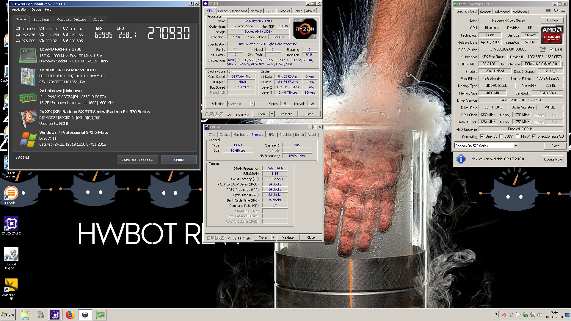Click the show desktop icon in tray
The image size is (571, 321).
click(x=568, y=315)
